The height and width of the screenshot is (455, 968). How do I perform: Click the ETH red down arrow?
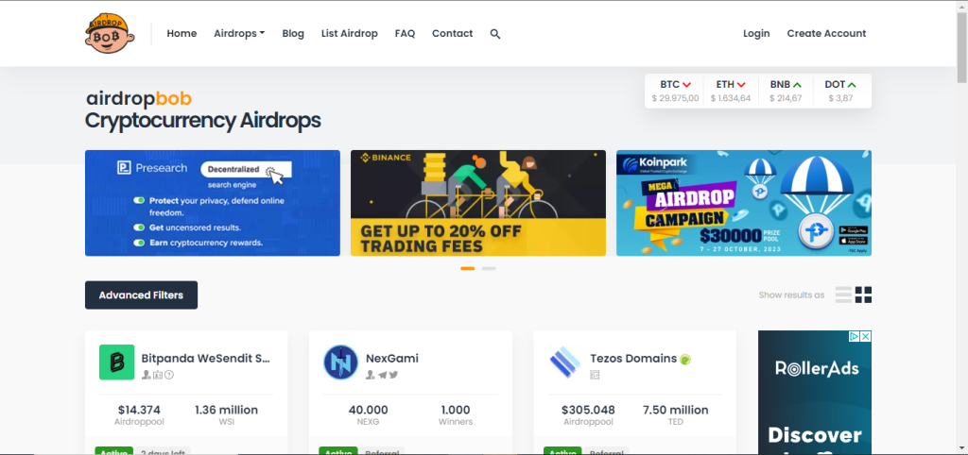(x=741, y=85)
